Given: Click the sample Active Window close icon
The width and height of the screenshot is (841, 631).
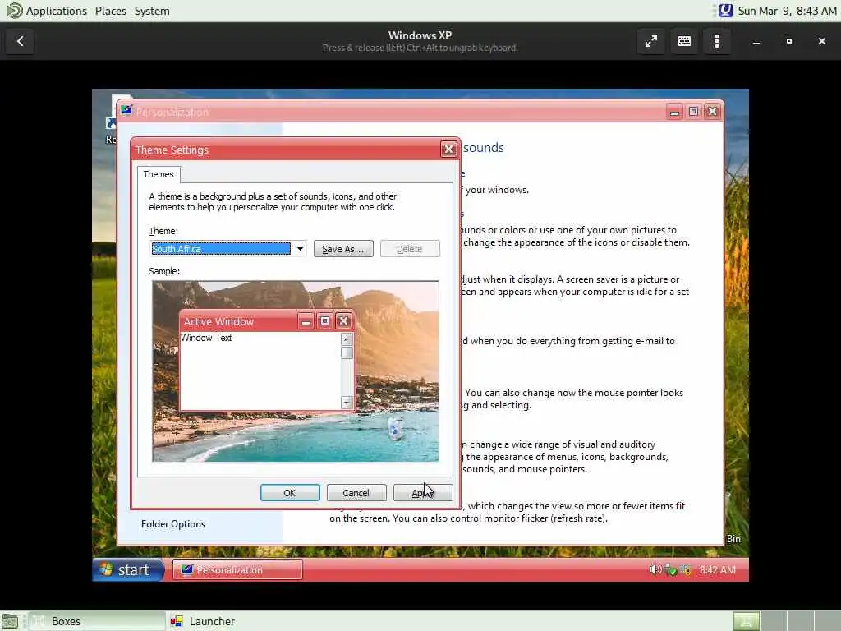Looking at the screenshot, I should (343, 321).
